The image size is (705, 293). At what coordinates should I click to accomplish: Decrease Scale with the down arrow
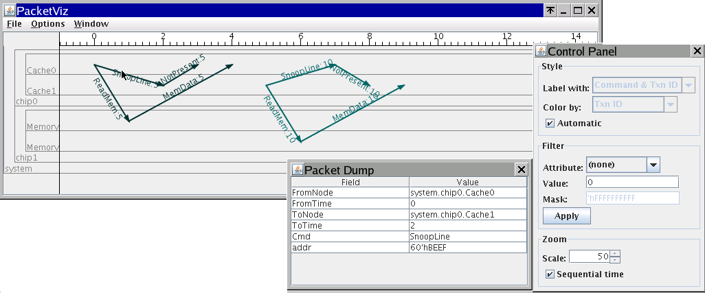click(x=615, y=260)
